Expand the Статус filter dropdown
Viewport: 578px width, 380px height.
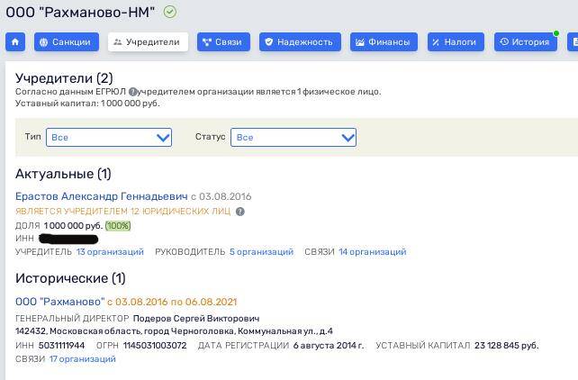tap(294, 138)
